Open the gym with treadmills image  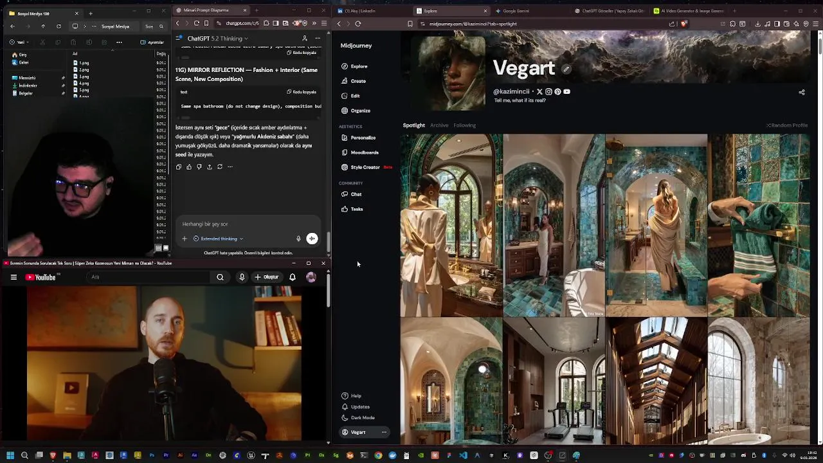(554, 381)
